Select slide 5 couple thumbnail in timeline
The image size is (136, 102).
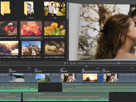(68, 78)
